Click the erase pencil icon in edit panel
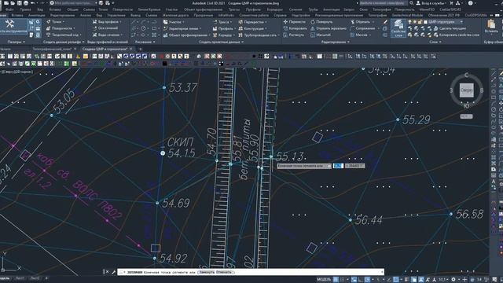The height and width of the screenshot is (283, 503). [385, 22]
